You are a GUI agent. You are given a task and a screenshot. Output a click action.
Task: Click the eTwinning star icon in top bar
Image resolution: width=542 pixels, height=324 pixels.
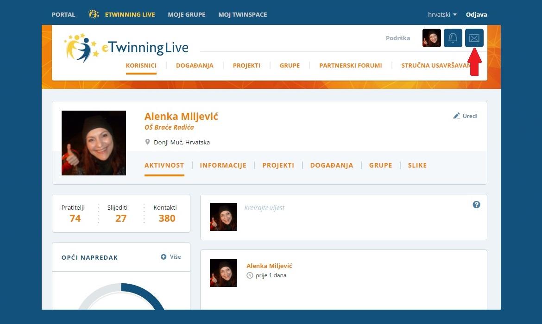(94, 14)
